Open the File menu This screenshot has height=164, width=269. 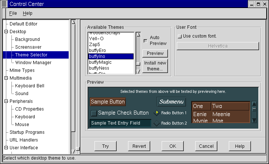[x=13, y=13]
